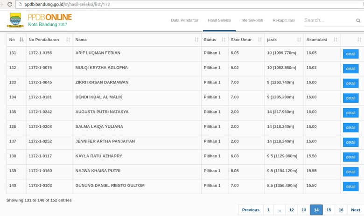Sort by Skor Umur column arrows

coord(260,40)
